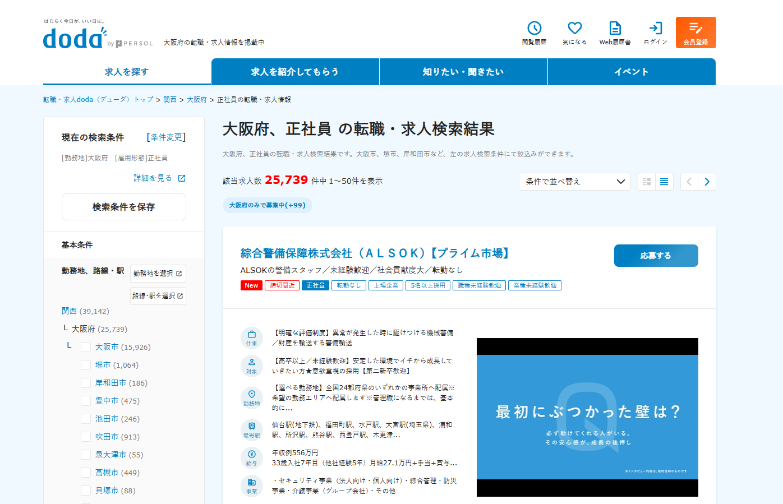Click the 堺市 city link
This screenshot has height=504, width=783.
(x=103, y=365)
